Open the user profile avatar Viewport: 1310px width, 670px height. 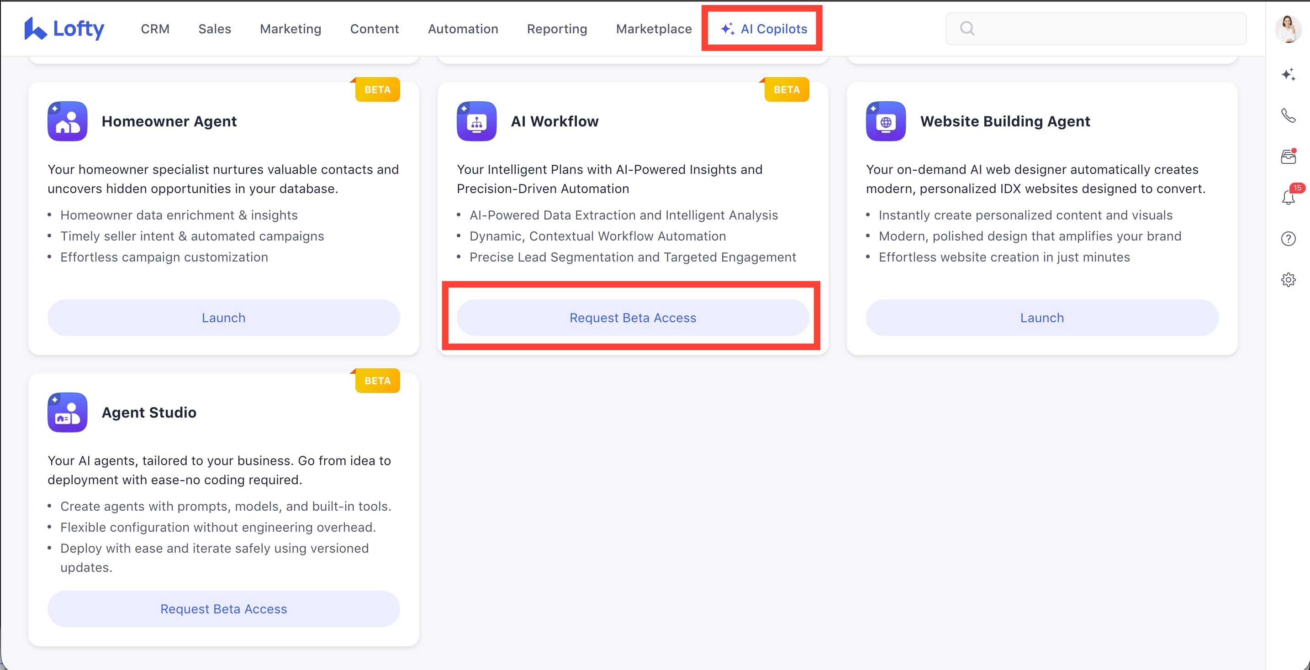pyautogui.click(x=1288, y=29)
